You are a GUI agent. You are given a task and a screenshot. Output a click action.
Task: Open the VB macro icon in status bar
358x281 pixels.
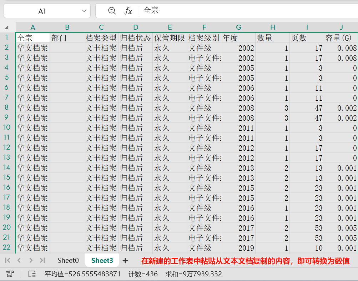10,274
